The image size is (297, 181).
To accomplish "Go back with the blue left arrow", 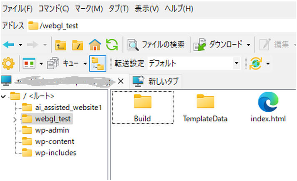I will (x=9, y=45).
